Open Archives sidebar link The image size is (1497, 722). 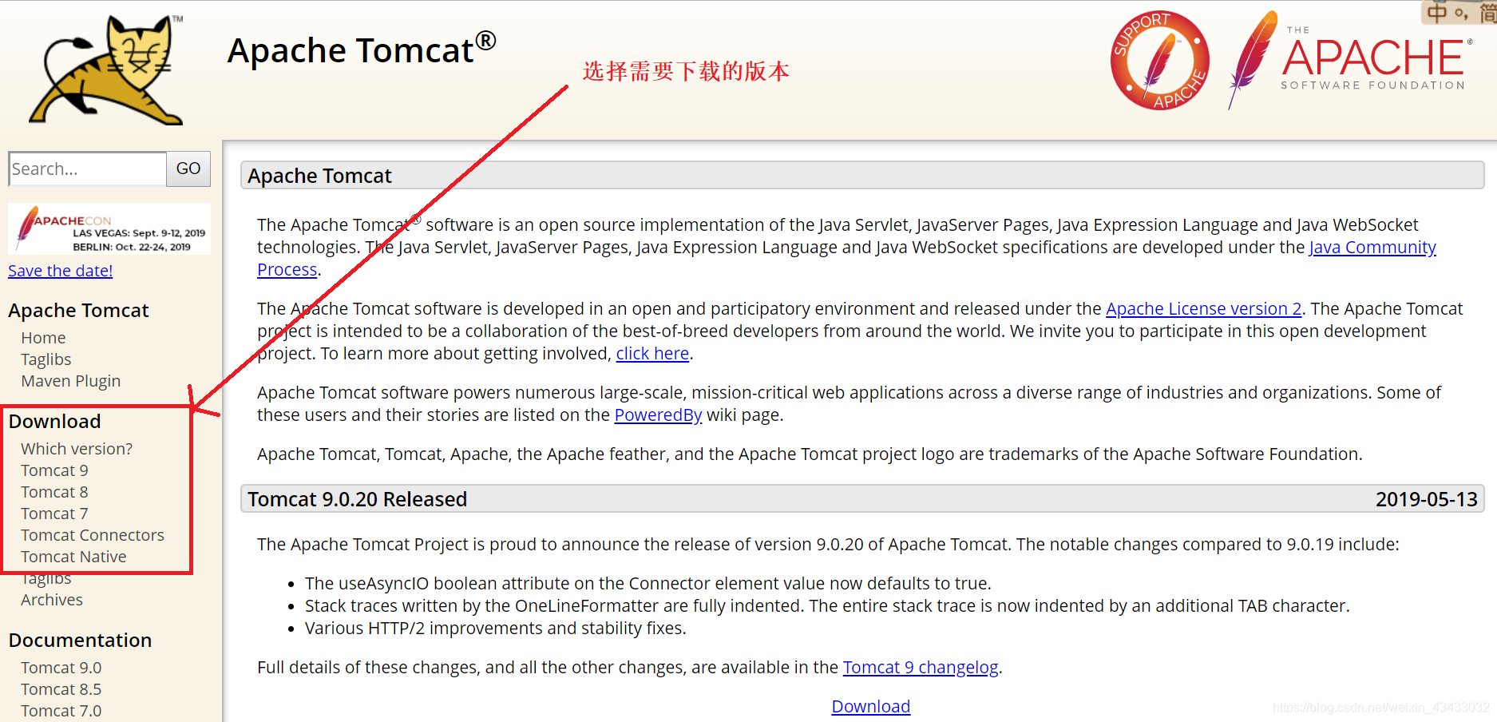52,600
